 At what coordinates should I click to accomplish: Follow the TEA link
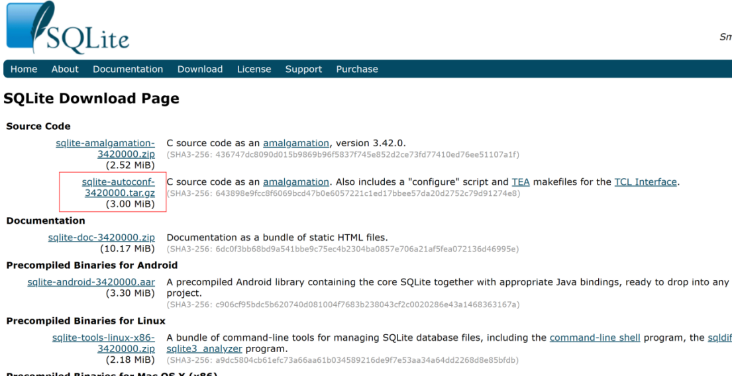point(521,181)
